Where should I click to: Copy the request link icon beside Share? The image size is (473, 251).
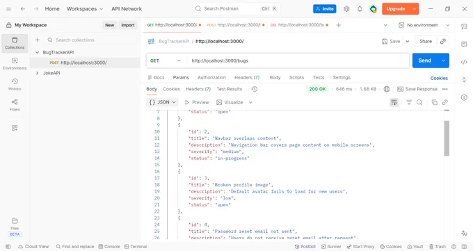pos(443,41)
